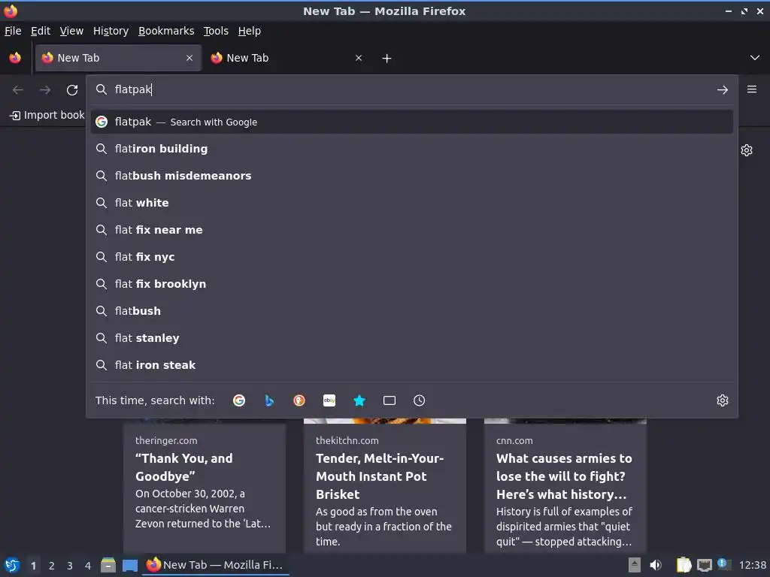Click the Go arrow in address bar

pos(723,90)
